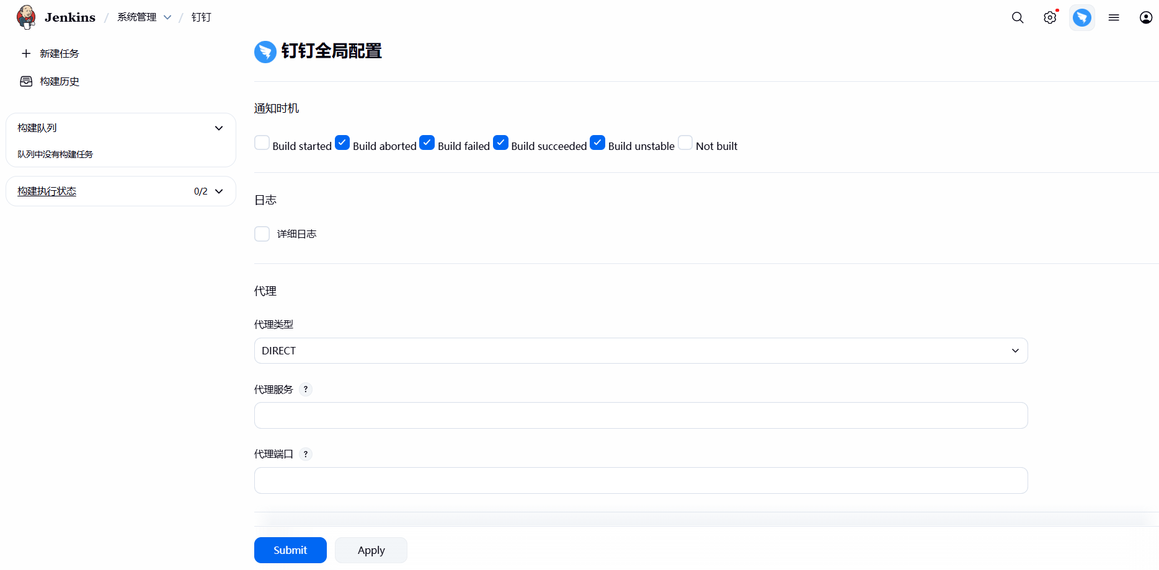
Task: Collapse the 构建队列 panel
Action: [x=219, y=128]
